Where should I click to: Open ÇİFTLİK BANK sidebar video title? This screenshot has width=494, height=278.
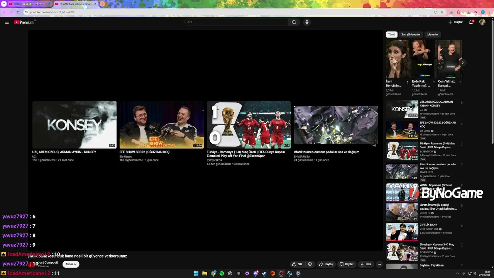click(428, 225)
